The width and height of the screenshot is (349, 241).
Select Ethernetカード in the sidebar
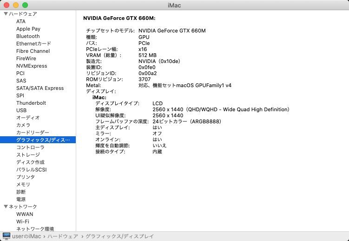click(33, 44)
